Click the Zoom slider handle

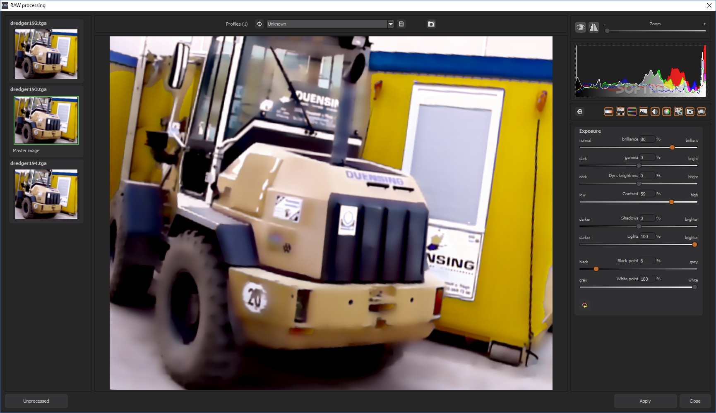[607, 31]
